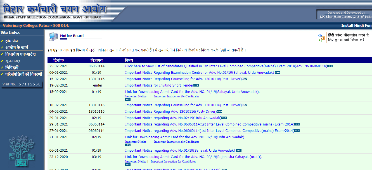The width and height of the screenshot is (372, 170).
Task: Open परिसंपत्तियों की विवरणी sidebar link
Action: [24, 74]
